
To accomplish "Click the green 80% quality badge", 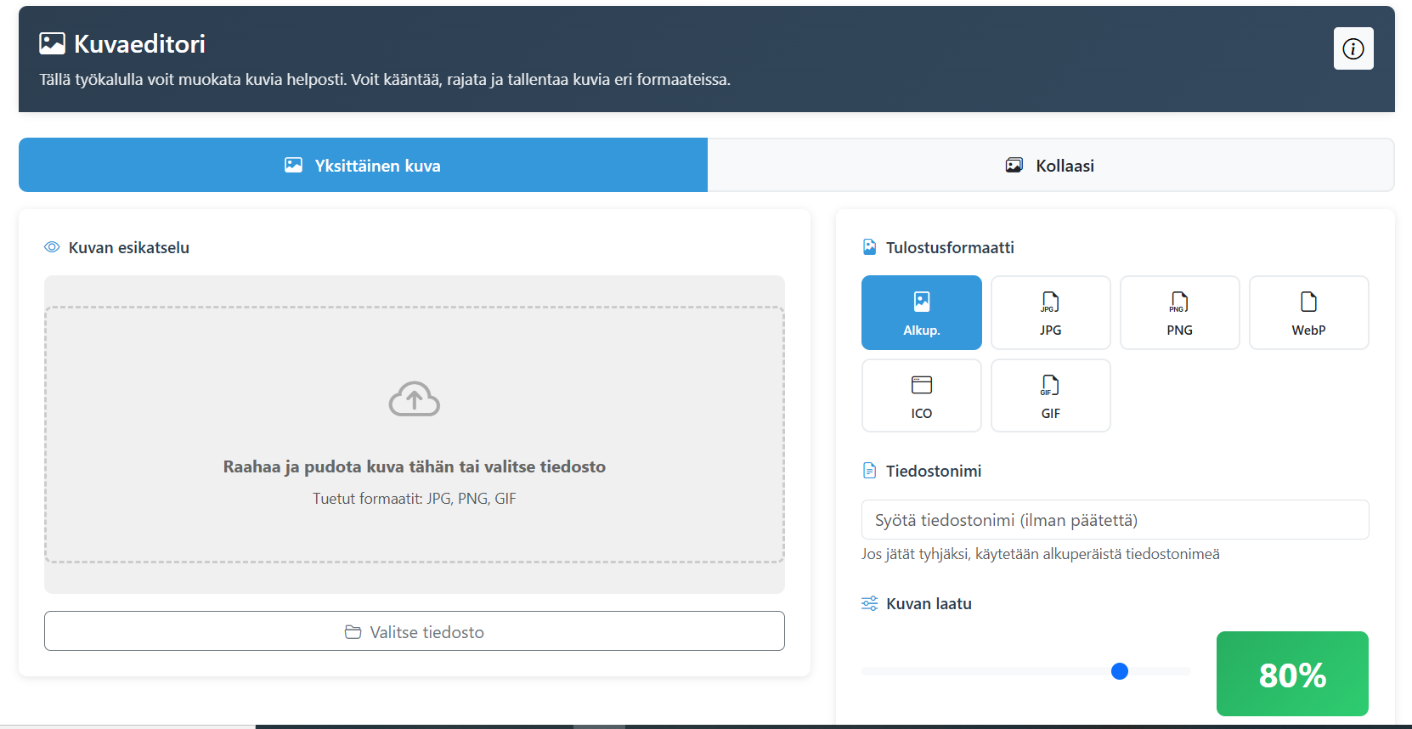I will pos(1291,675).
